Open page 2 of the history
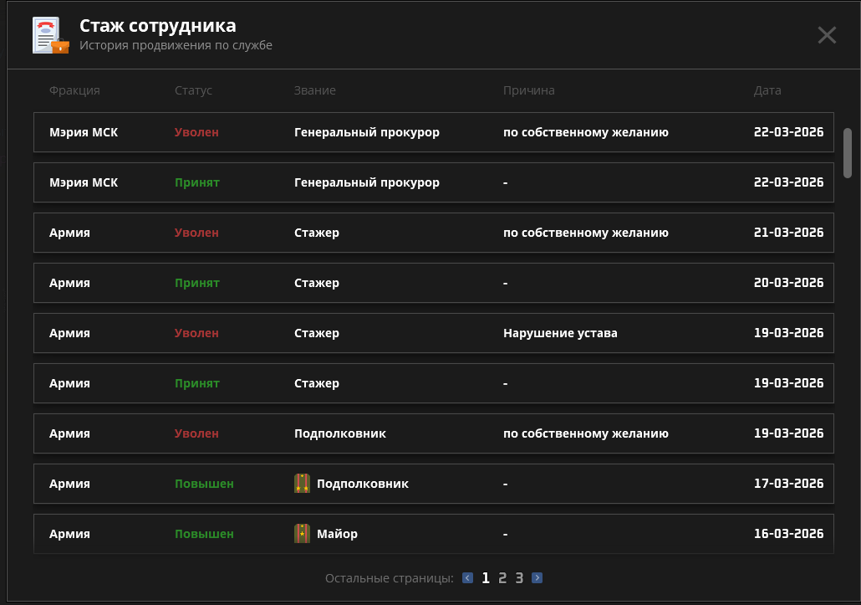 (x=502, y=577)
